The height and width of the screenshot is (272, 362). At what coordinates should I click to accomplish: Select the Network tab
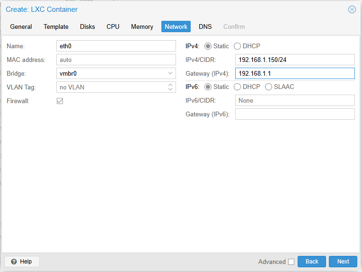pos(176,26)
